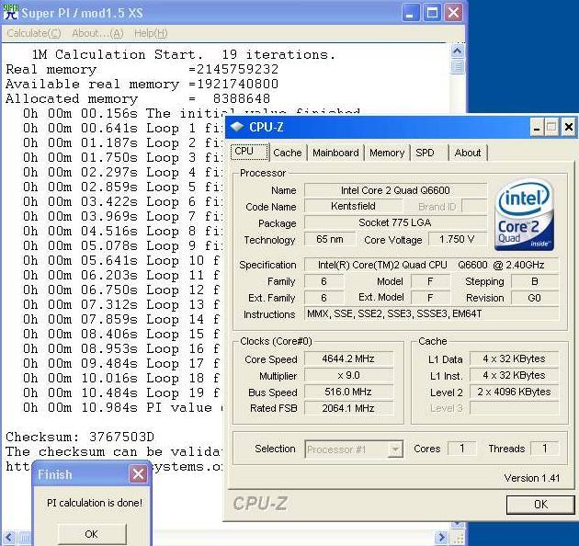Image resolution: width=579 pixels, height=546 pixels.
Task: Click the 'Loop 19' timing line
Action: coord(122,392)
